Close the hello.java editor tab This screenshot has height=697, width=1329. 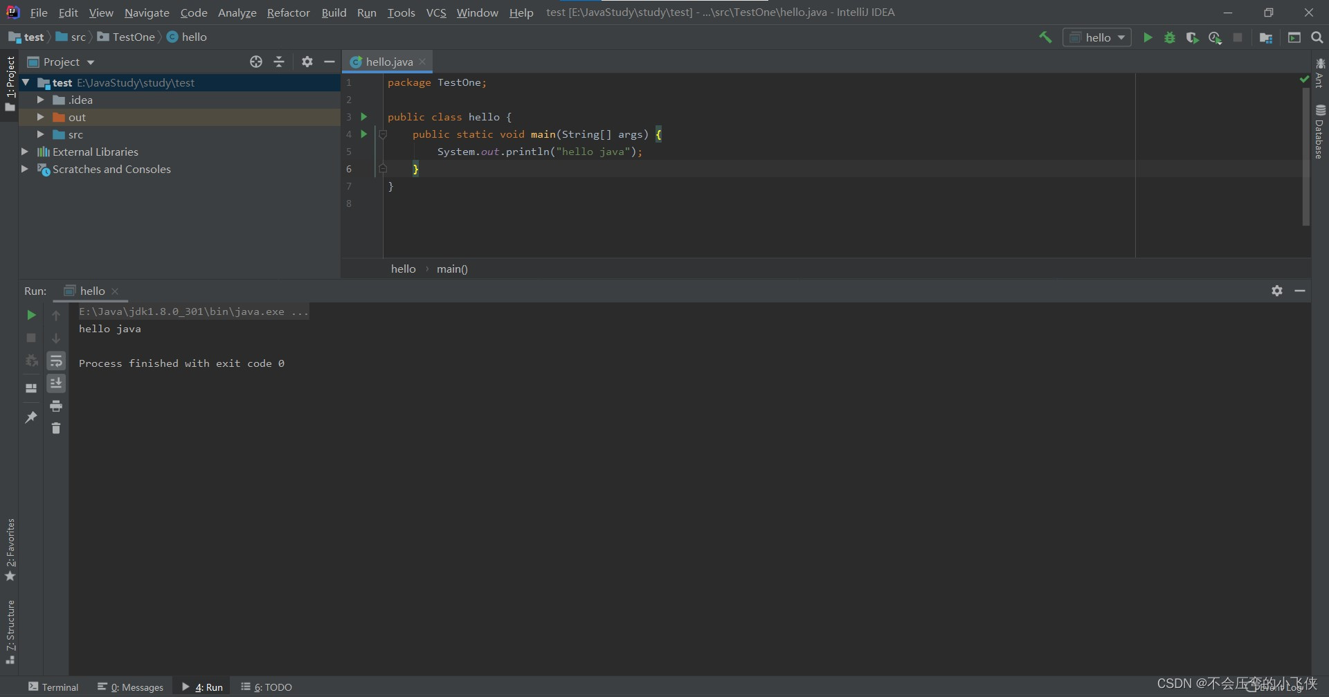(422, 62)
